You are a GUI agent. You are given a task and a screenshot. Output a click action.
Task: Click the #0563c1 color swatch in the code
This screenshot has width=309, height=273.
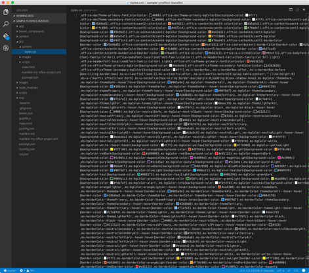coord(206,53)
